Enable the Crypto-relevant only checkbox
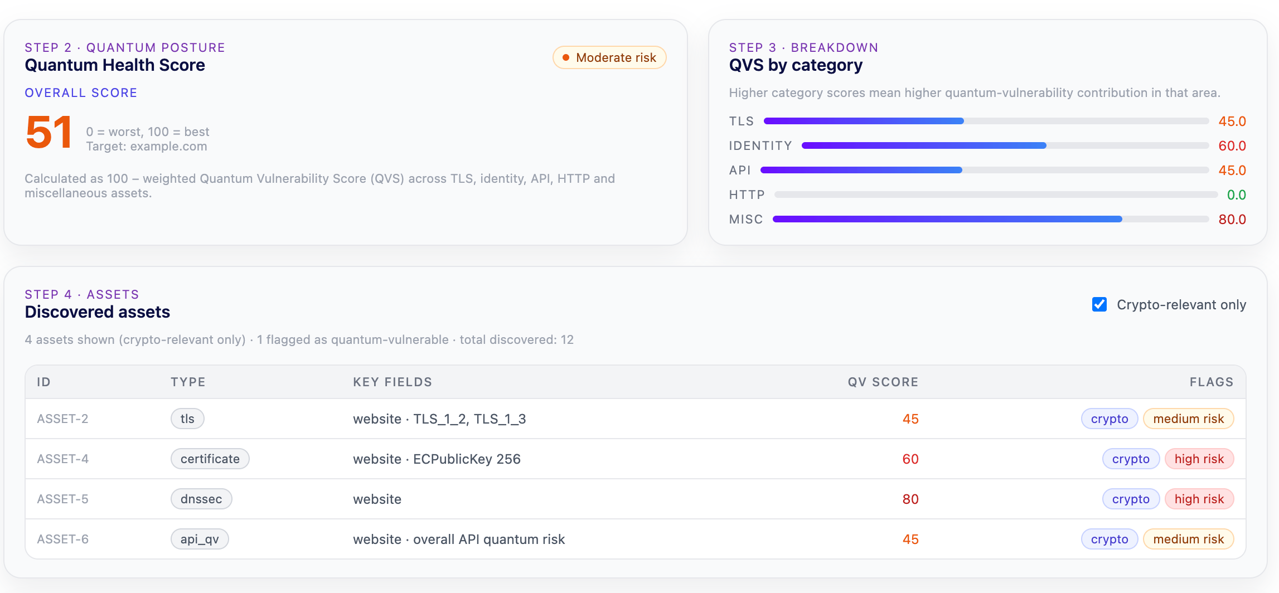Screen dimensions: 1279x593 pyautogui.click(x=1099, y=304)
